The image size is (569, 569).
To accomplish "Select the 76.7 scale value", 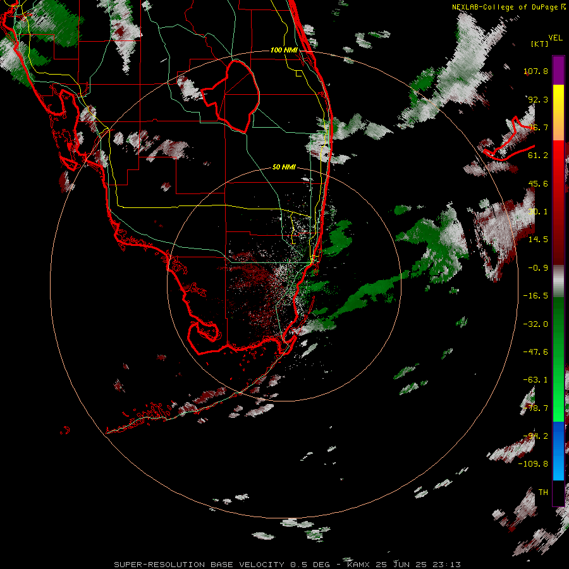I will coord(538,127).
